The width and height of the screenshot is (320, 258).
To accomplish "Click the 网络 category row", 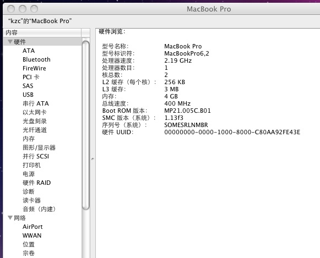I will 42,218.
